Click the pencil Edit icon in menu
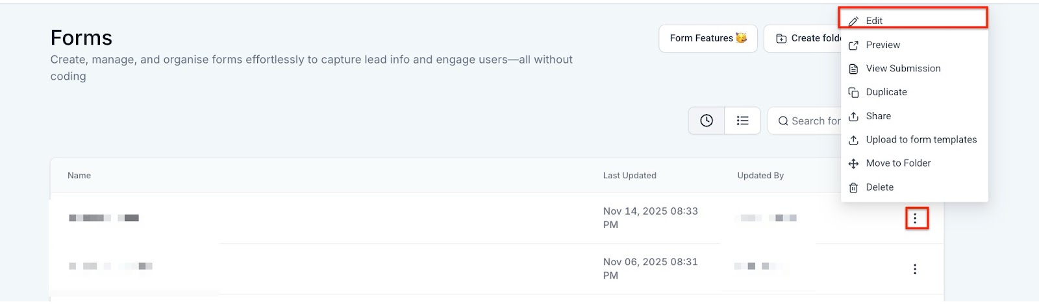1039x304 pixels. 853,21
